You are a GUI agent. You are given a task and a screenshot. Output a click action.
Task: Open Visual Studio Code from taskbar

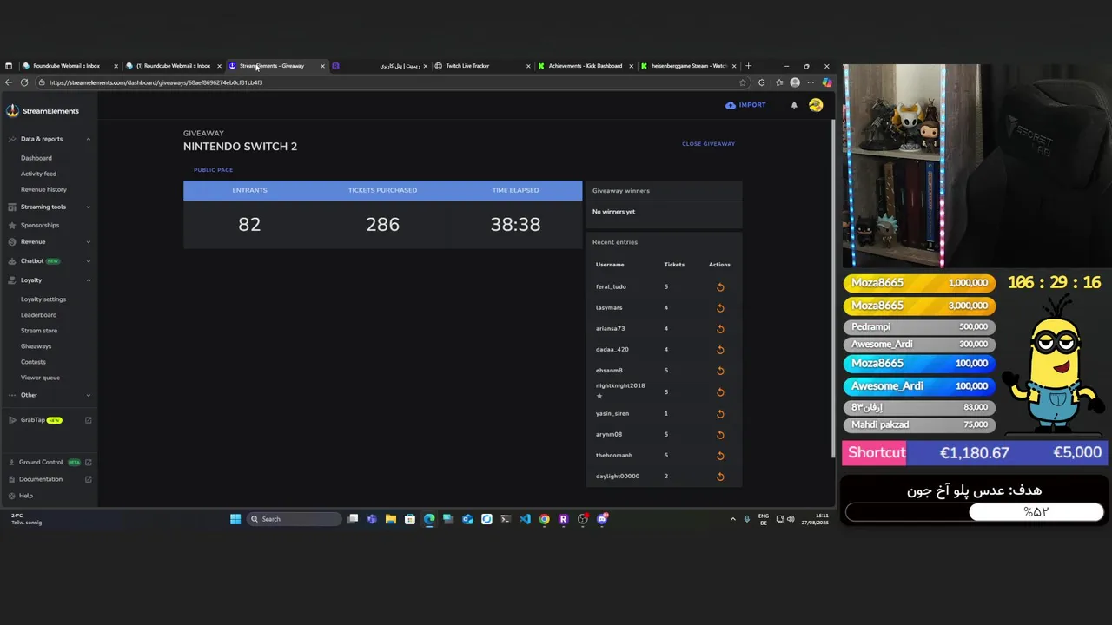tap(525, 519)
